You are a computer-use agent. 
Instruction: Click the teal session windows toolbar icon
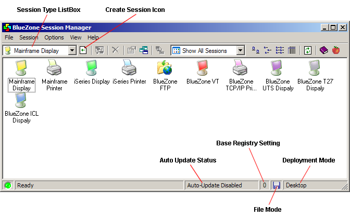[x=144, y=50]
